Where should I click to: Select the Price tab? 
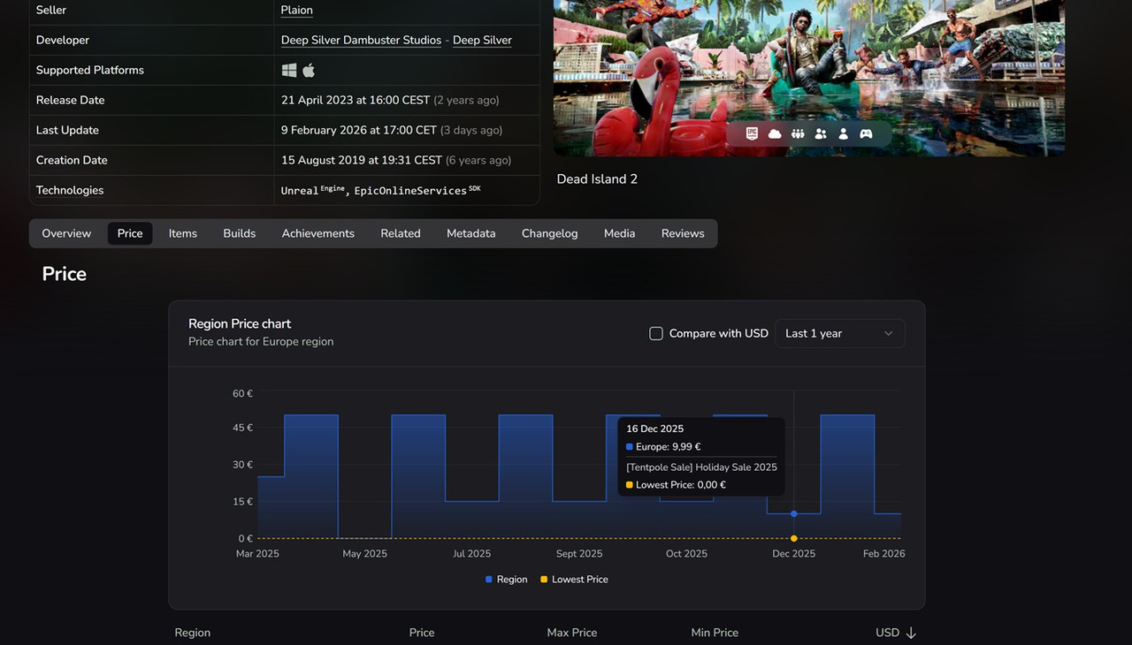pos(130,233)
